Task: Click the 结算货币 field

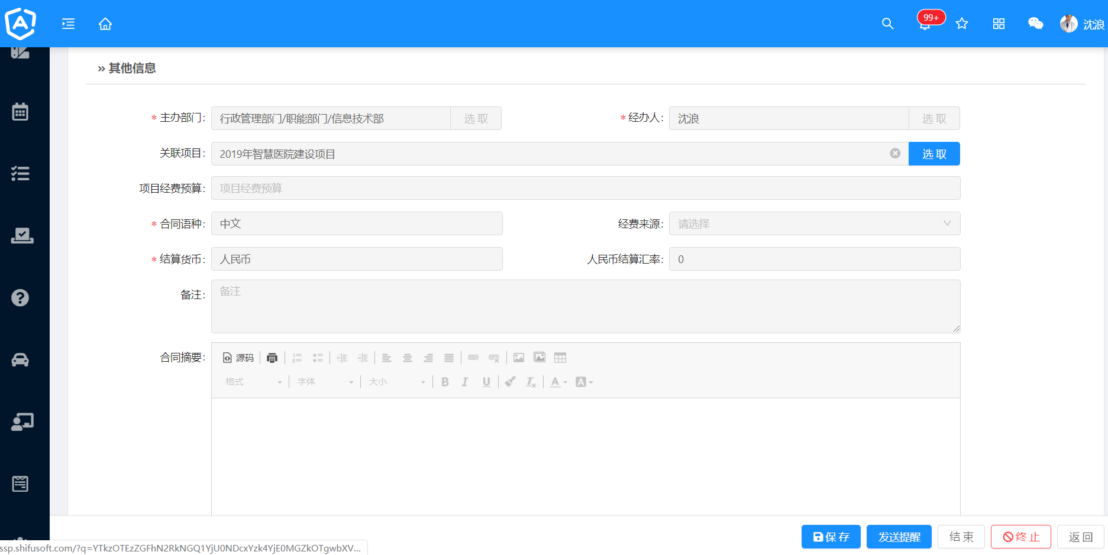Action: 357,259
